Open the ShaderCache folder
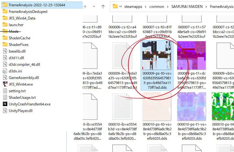The image size is (234, 152). (16, 38)
